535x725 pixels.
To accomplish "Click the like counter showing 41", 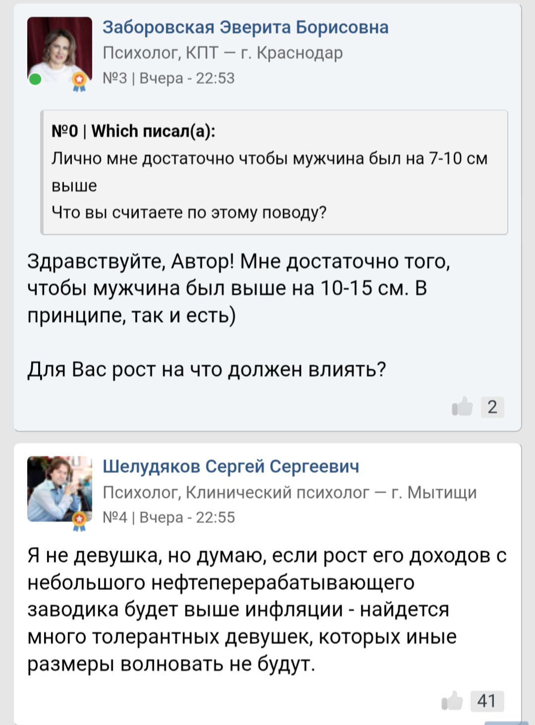I will click(486, 701).
